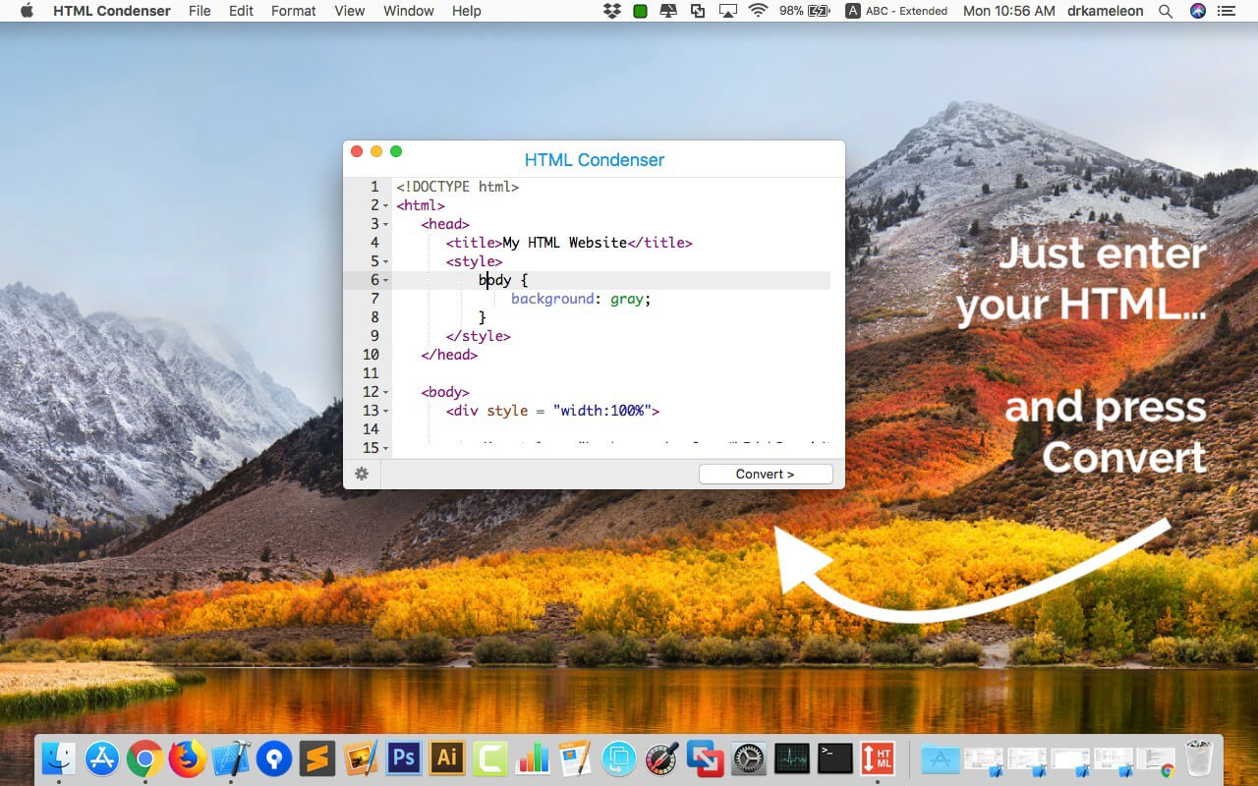This screenshot has width=1258, height=786.
Task: Launch Photoshop from the dock
Action: click(x=403, y=758)
